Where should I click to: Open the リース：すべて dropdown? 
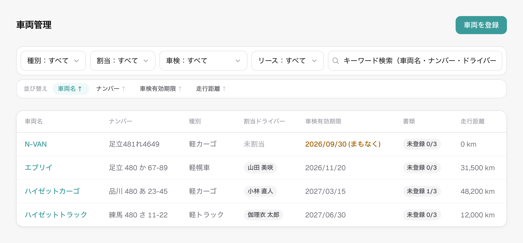pos(288,61)
